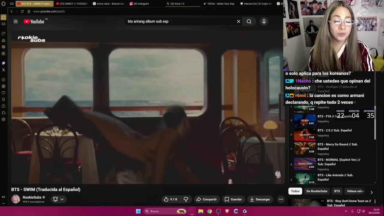Go to the YouTube home logo
Image resolution: width=384 pixels, height=216 pixels.
pyautogui.click(x=34, y=21)
